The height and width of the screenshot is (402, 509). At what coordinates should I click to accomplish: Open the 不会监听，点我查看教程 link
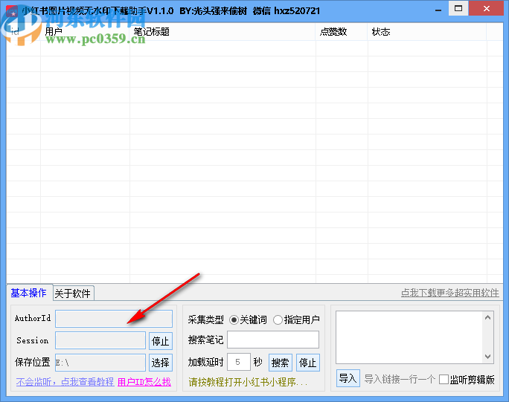point(65,382)
